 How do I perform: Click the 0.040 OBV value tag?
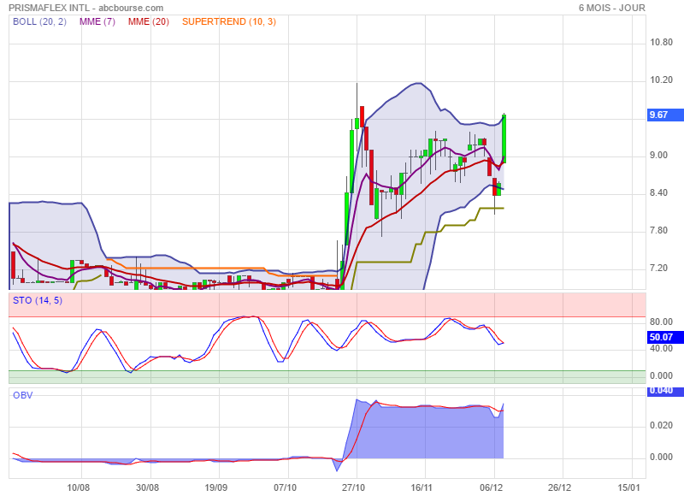click(x=665, y=392)
